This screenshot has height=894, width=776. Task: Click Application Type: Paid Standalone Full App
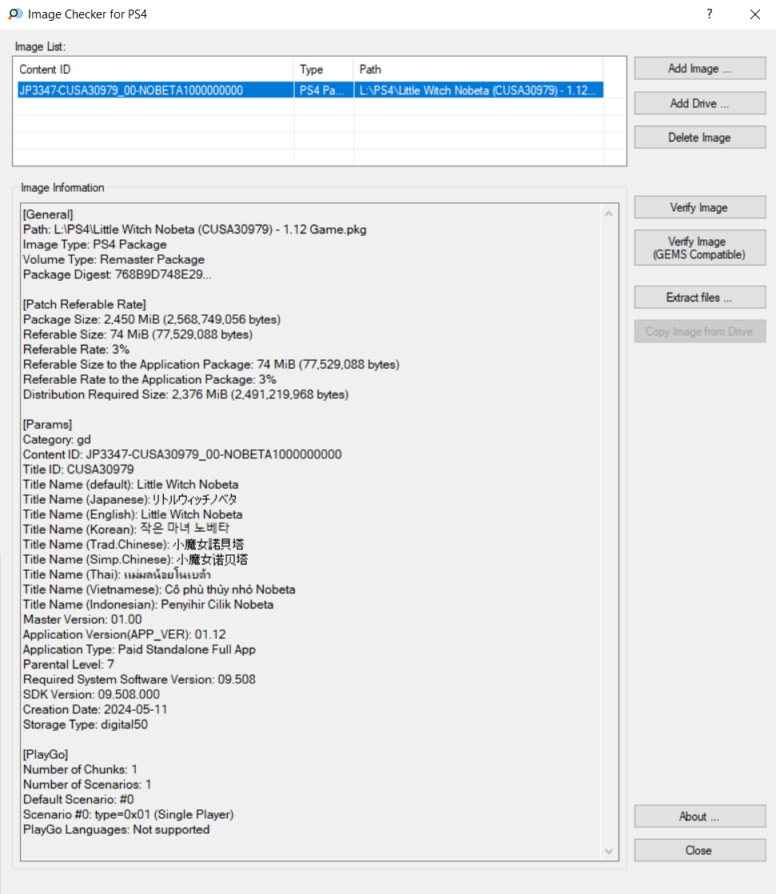coord(140,650)
